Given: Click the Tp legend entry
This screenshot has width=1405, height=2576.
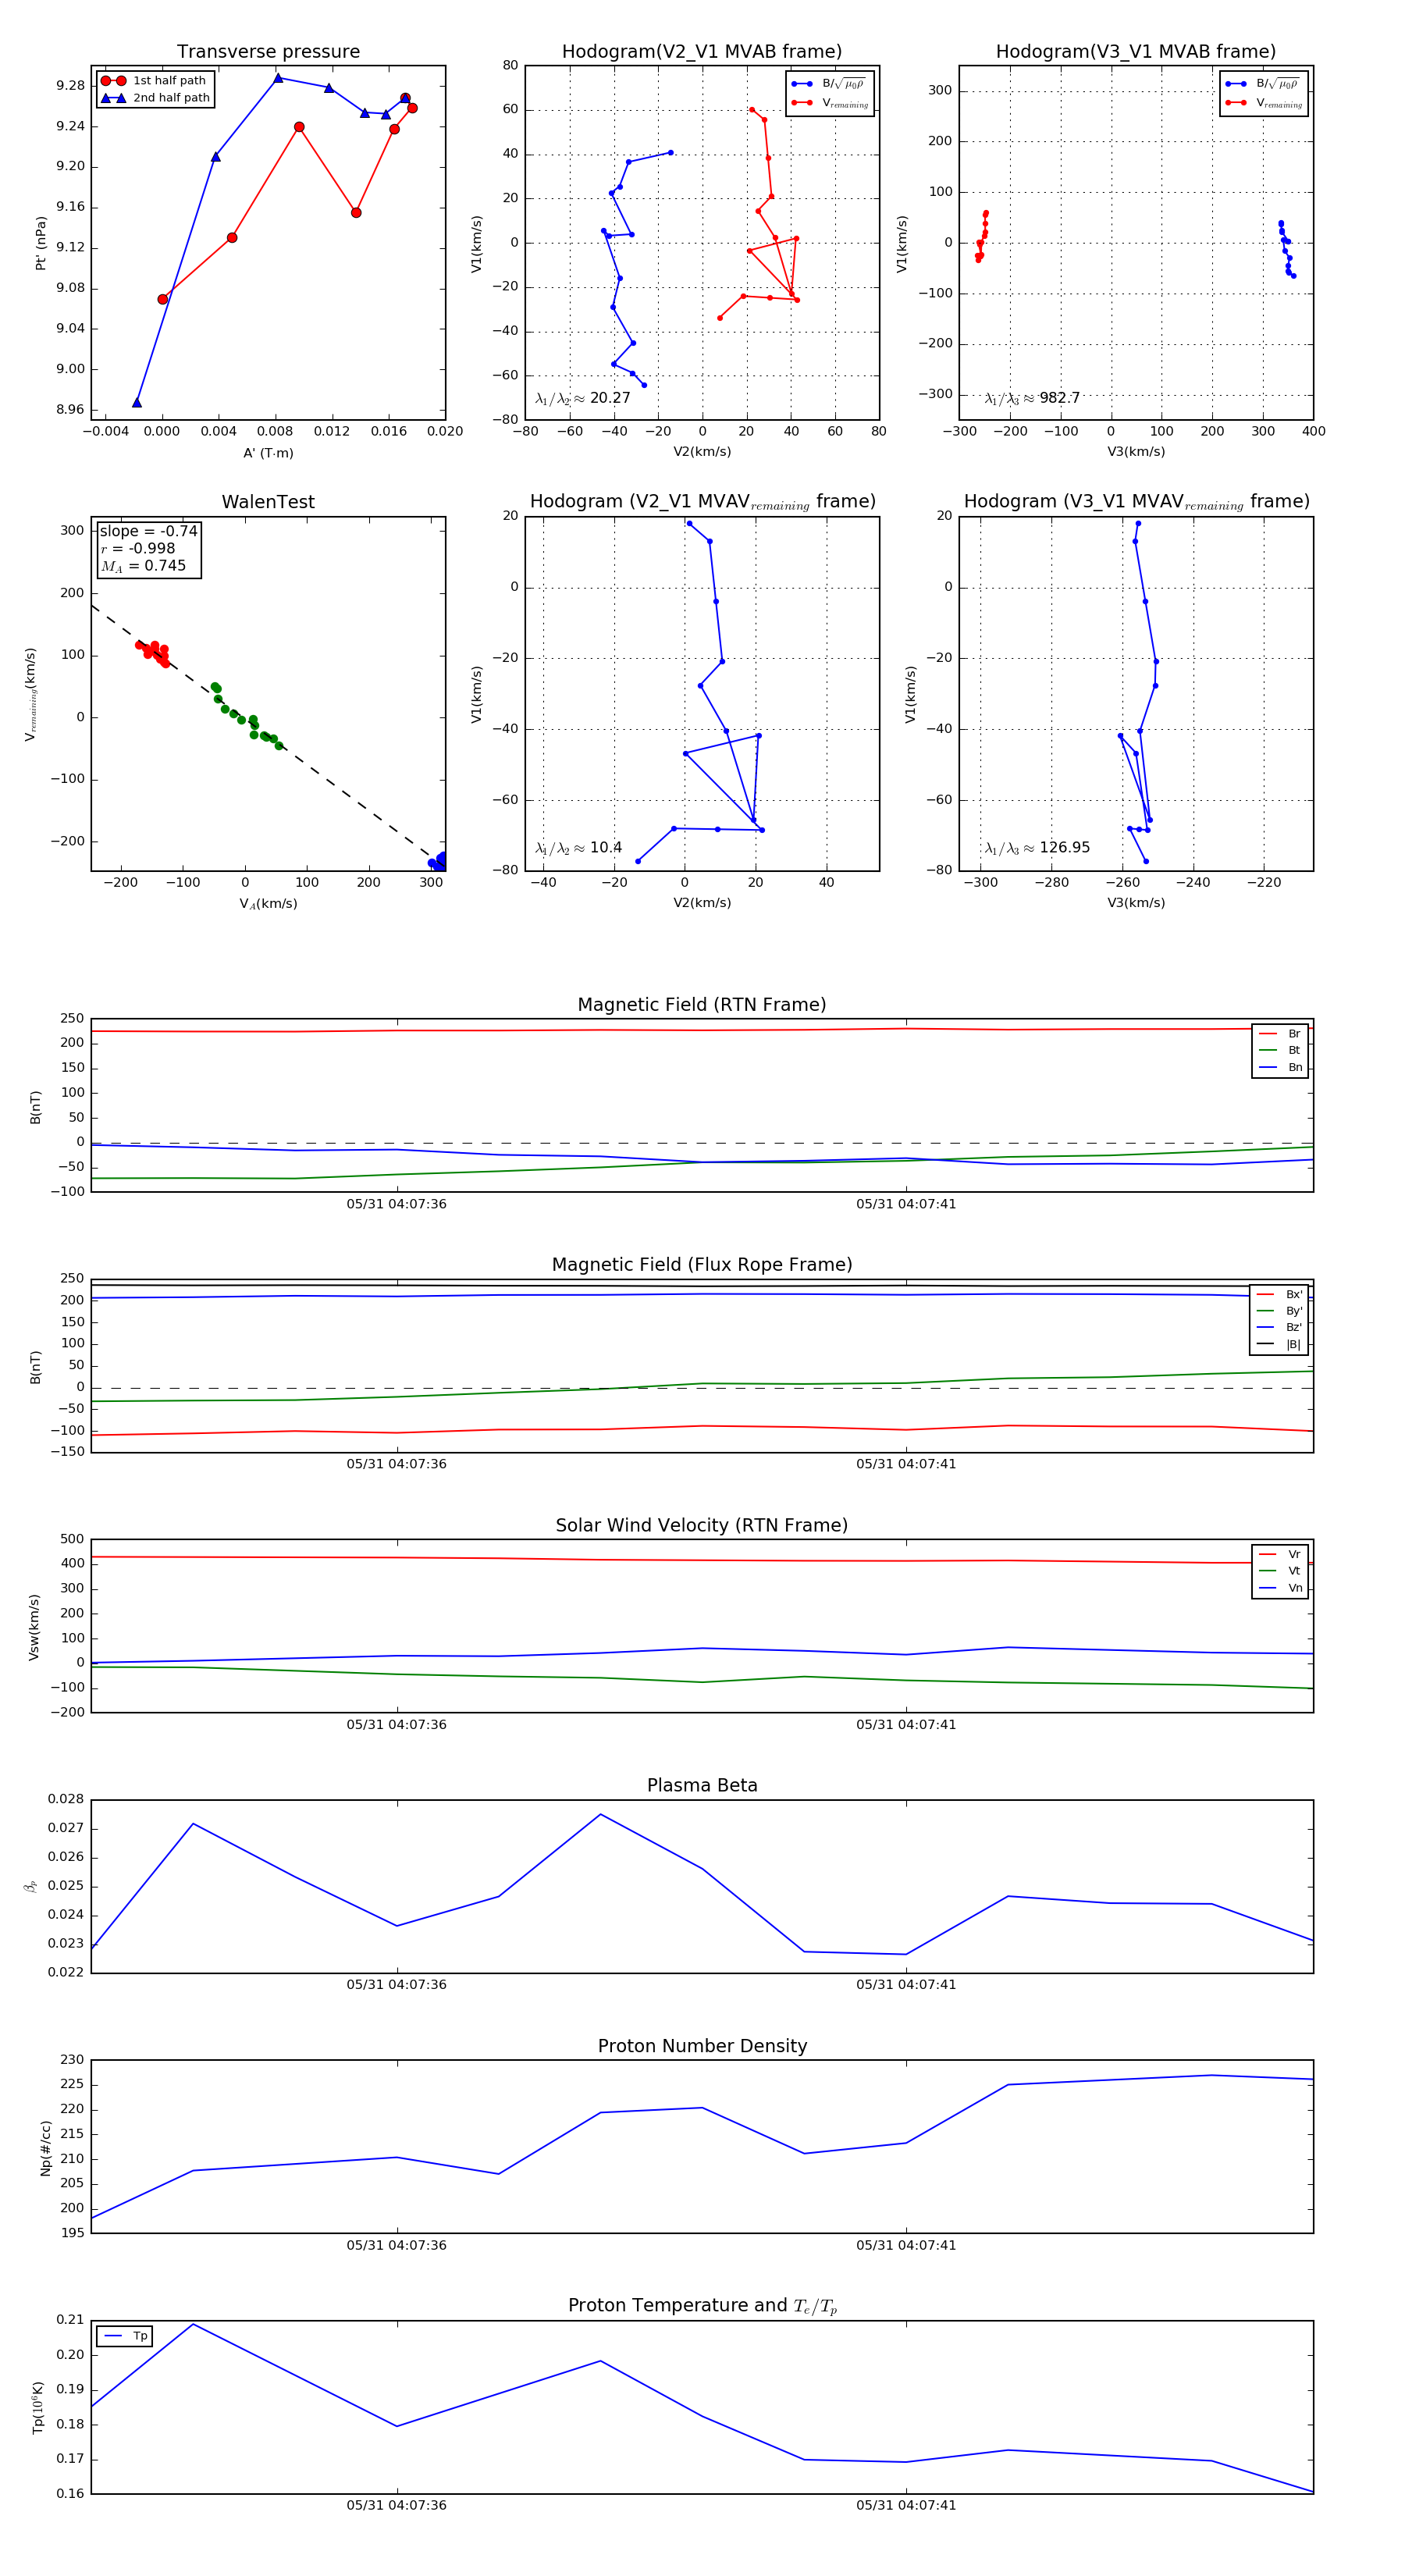Looking at the screenshot, I should pyautogui.click(x=126, y=2336).
